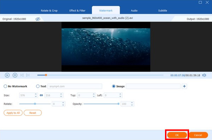Screen dimensions: 212x140
Task: Decrease the Opacity value stepper
Action: [x=132, y=105]
